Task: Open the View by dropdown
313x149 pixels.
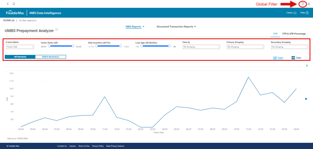Action: 201,47
